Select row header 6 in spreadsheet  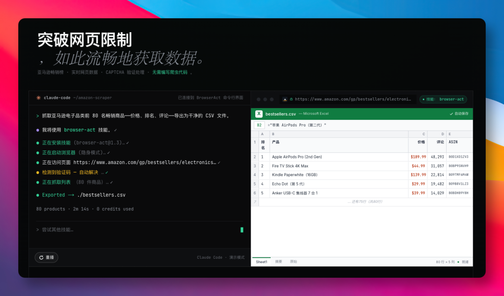pyautogui.click(x=255, y=193)
